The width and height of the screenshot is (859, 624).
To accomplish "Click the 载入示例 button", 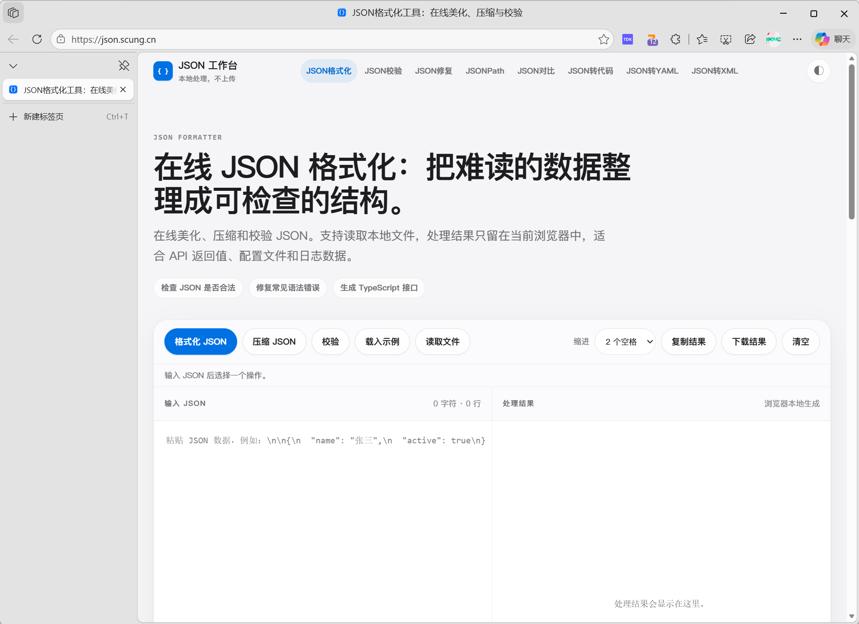I will 382,342.
